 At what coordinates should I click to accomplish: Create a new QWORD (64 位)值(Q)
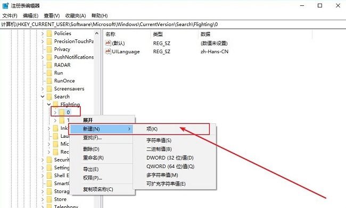[174, 167]
